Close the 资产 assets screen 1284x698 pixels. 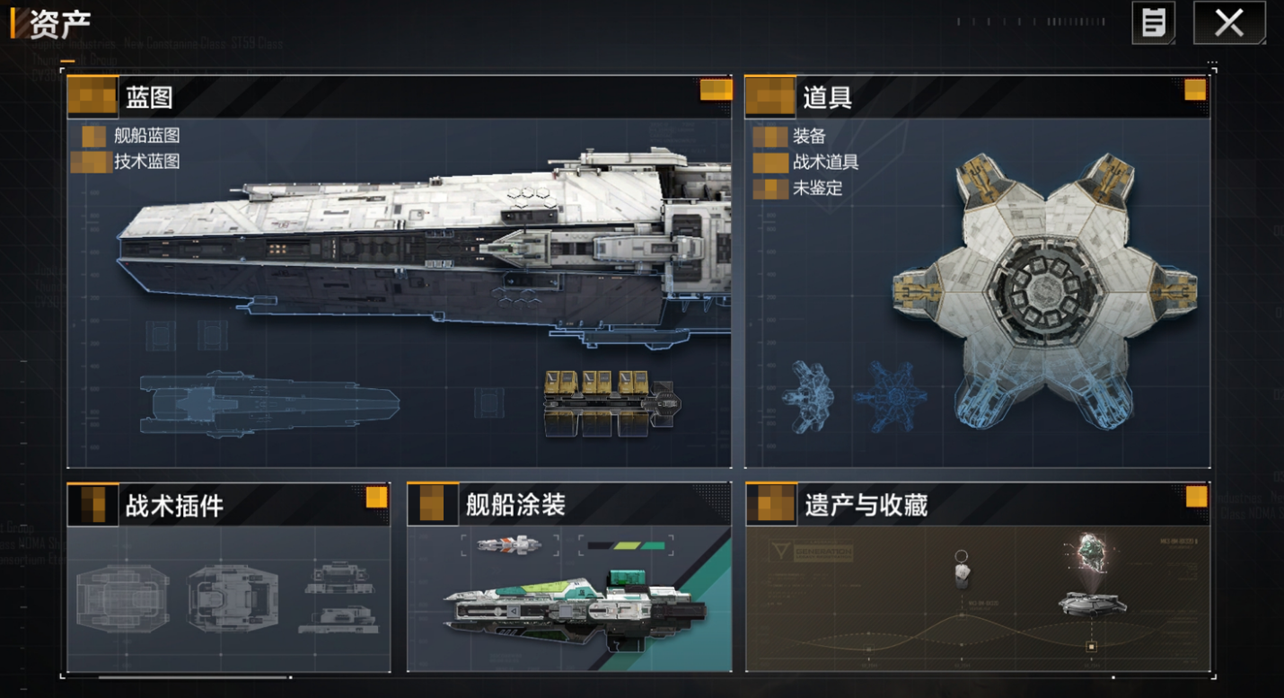tap(1229, 22)
